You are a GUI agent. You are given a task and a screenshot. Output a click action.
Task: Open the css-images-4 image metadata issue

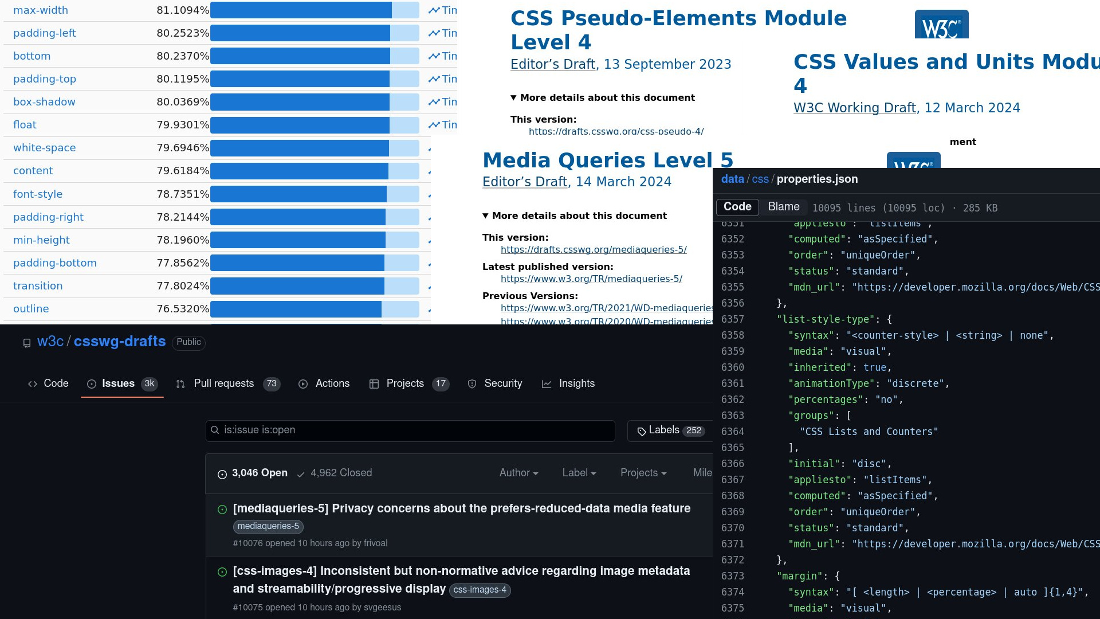pos(461,580)
